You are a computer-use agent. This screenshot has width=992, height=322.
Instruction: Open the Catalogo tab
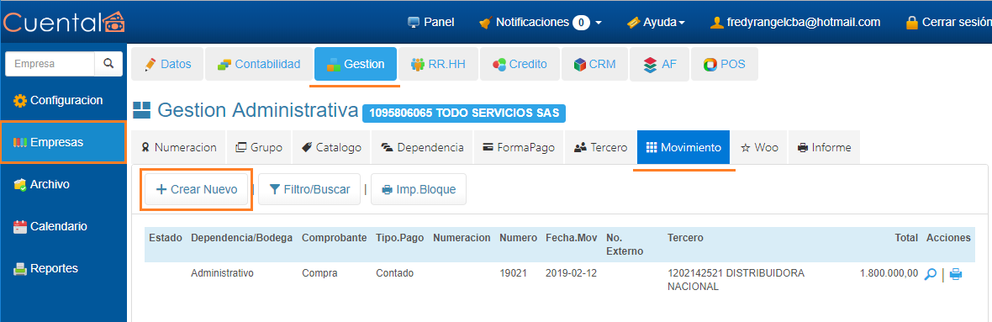[x=331, y=147]
